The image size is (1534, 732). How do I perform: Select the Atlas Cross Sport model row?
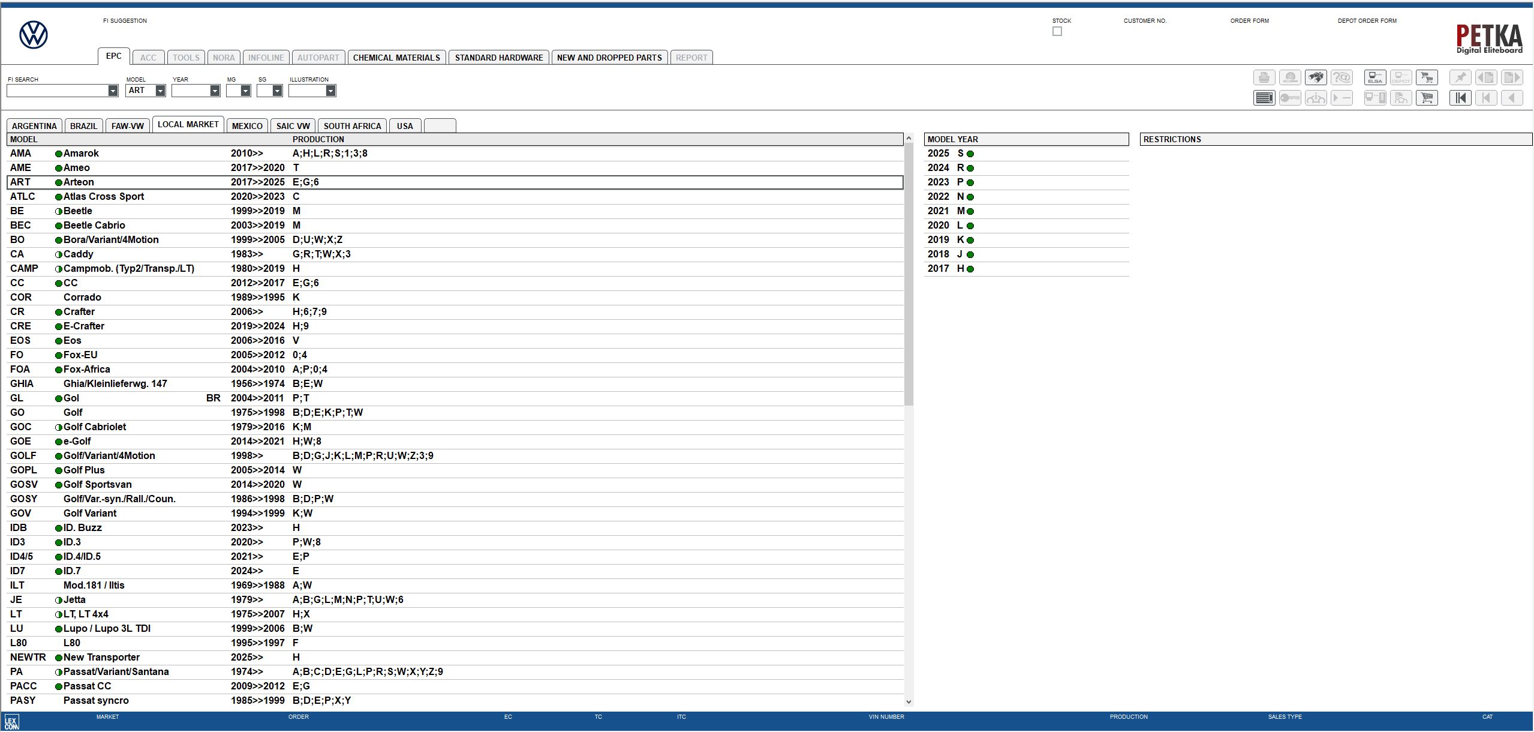(104, 197)
